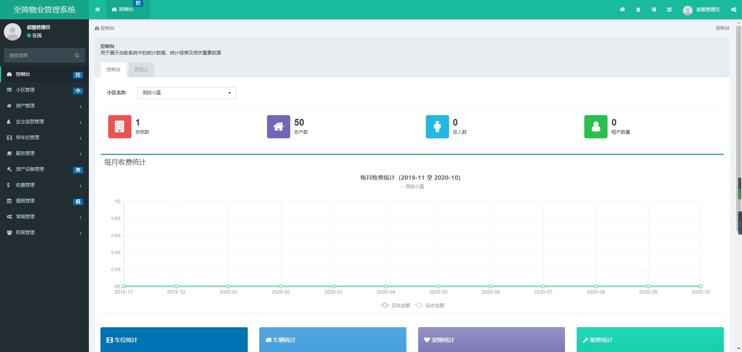
Task: Open the 小区名称 dropdown
Action: point(186,93)
